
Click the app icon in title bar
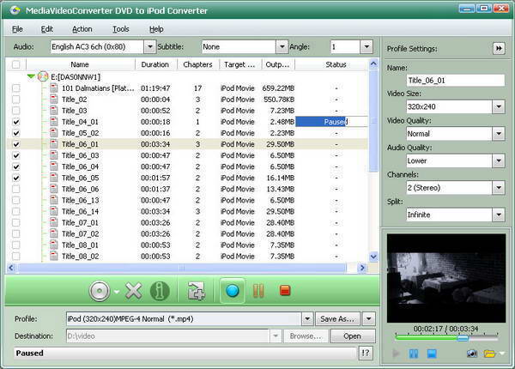(15, 10)
